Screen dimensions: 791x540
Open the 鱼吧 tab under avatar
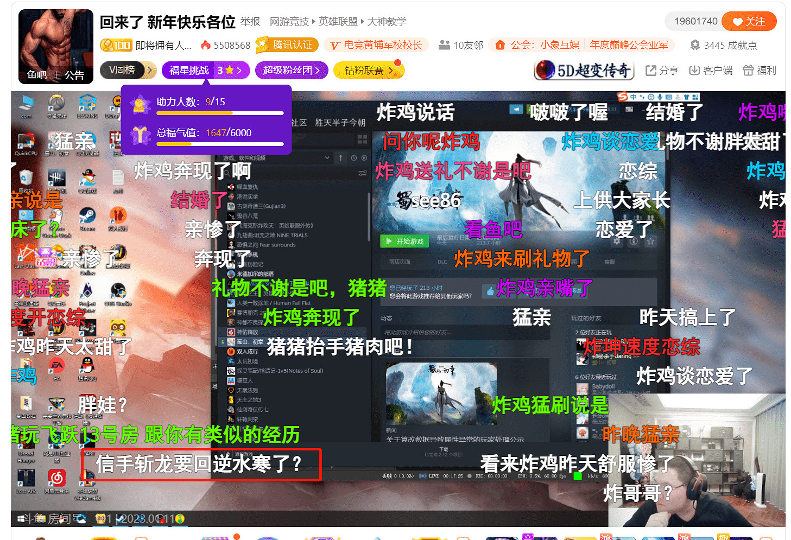click(x=37, y=75)
